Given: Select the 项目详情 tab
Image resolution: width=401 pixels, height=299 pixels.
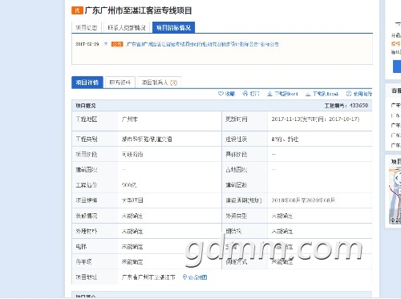Looking at the screenshot, I should click(x=87, y=83).
